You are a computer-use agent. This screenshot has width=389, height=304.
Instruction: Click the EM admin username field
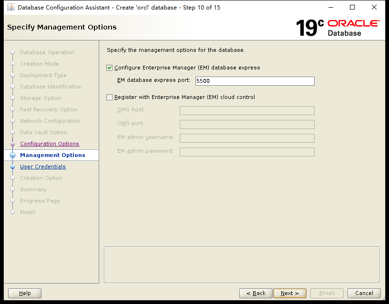(x=247, y=138)
